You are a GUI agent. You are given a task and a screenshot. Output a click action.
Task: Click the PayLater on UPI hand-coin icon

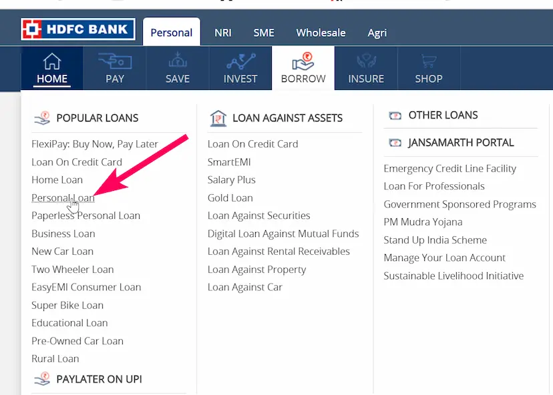(42, 379)
